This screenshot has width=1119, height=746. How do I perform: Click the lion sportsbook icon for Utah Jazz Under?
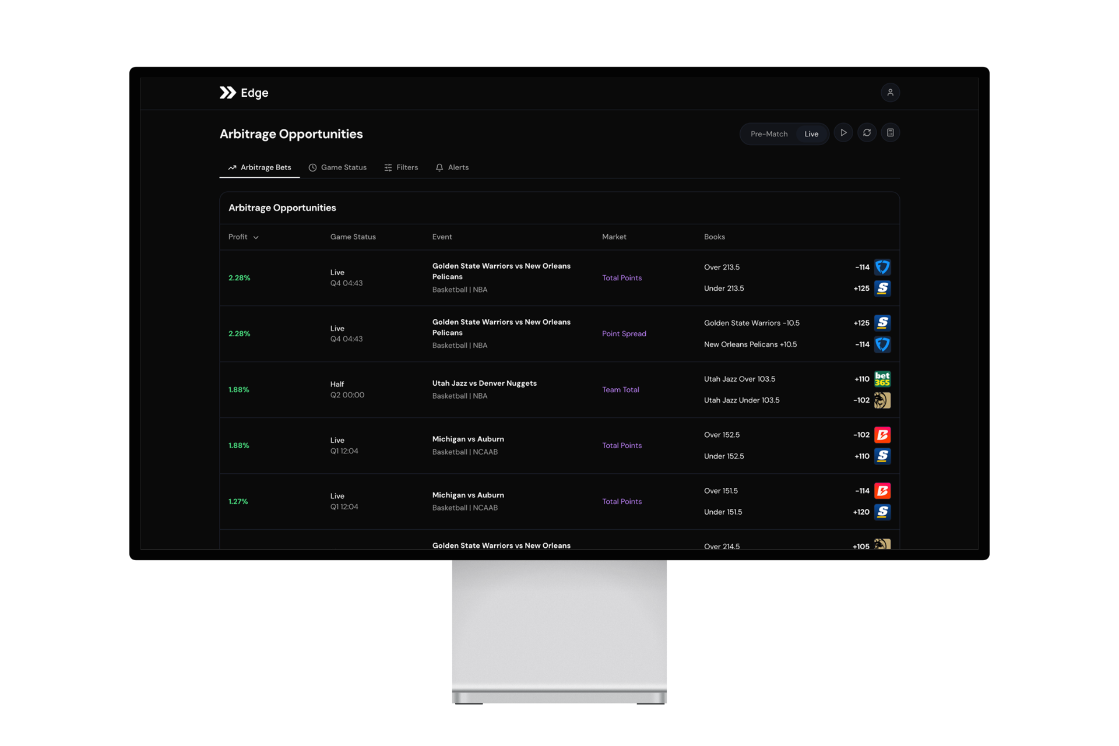pyautogui.click(x=882, y=400)
